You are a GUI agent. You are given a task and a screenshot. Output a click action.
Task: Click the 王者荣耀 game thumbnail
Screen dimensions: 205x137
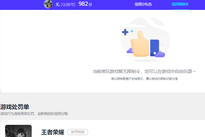click(x=19, y=131)
